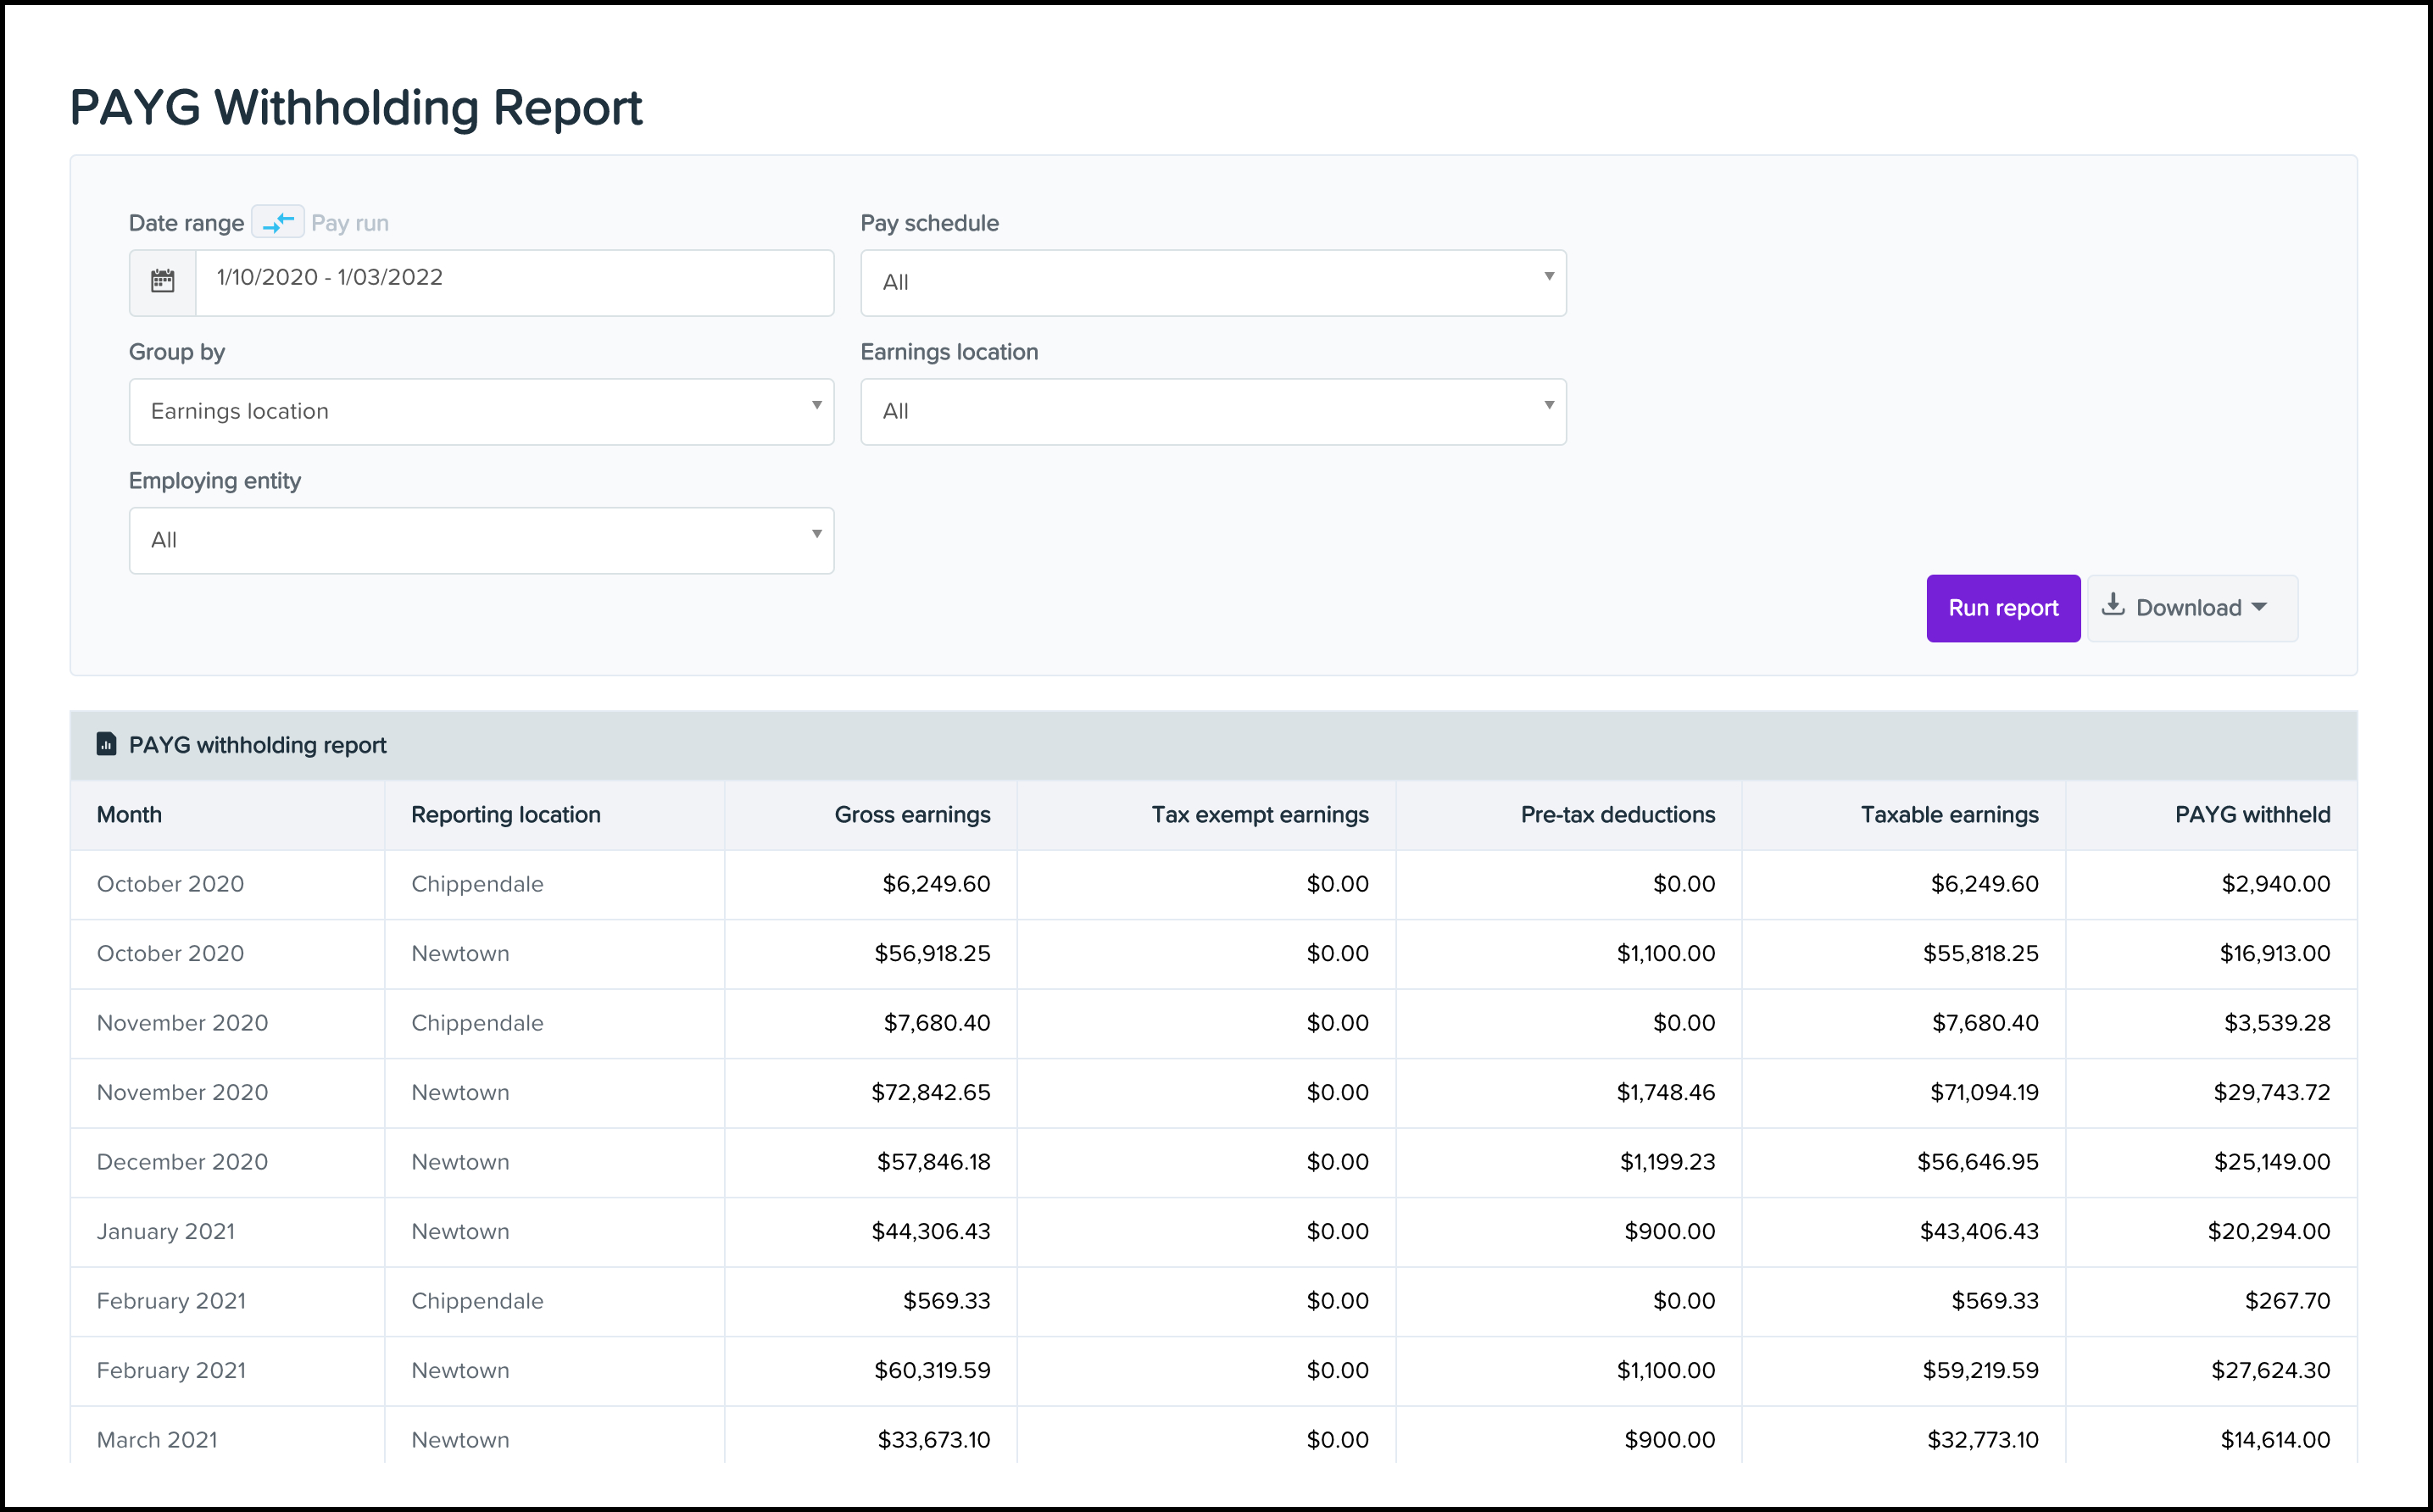
Task: Click the download arrow icon
Action: pyautogui.click(x=2112, y=606)
